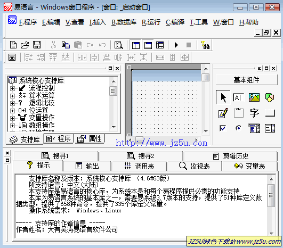The image size is (283, 248).
Task: Select the list box component icon
Action: point(270,128)
